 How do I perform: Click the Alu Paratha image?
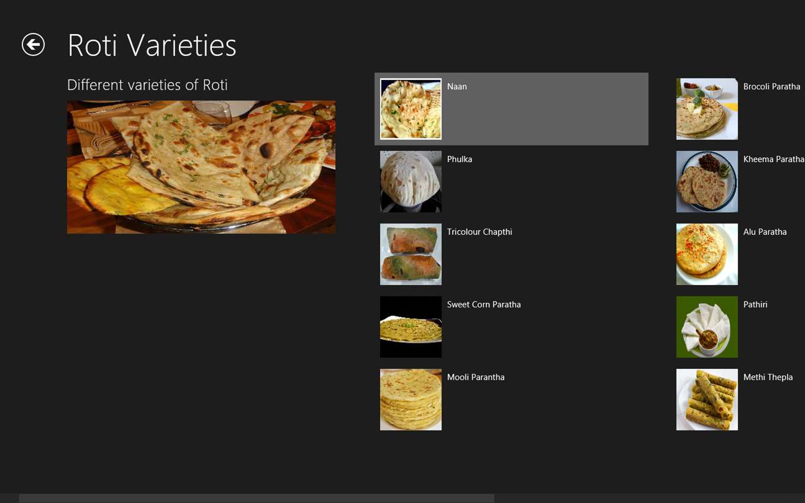click(707, 254)
